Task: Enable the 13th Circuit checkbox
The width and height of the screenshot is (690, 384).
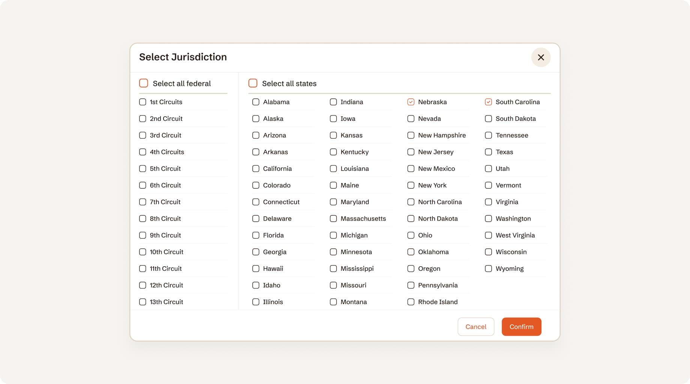Action: (x=142, y=302)
